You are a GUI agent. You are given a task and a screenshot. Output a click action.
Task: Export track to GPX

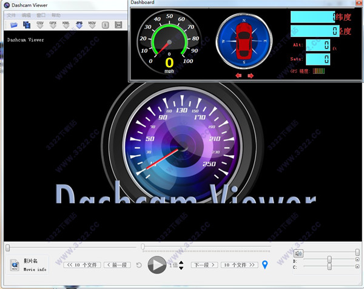(53, 25)
